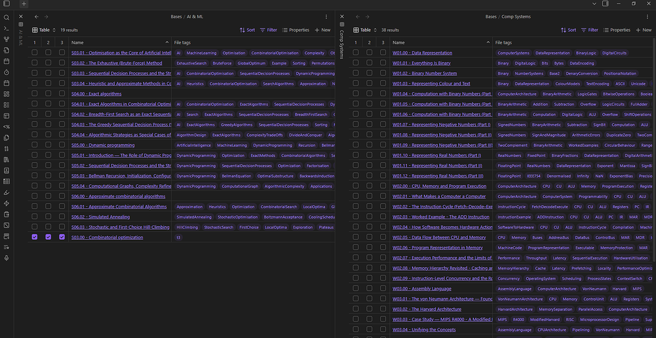Screen dimensions: 656x338
Task: Open the command palette terminal icon
Action: pos(6,28)
